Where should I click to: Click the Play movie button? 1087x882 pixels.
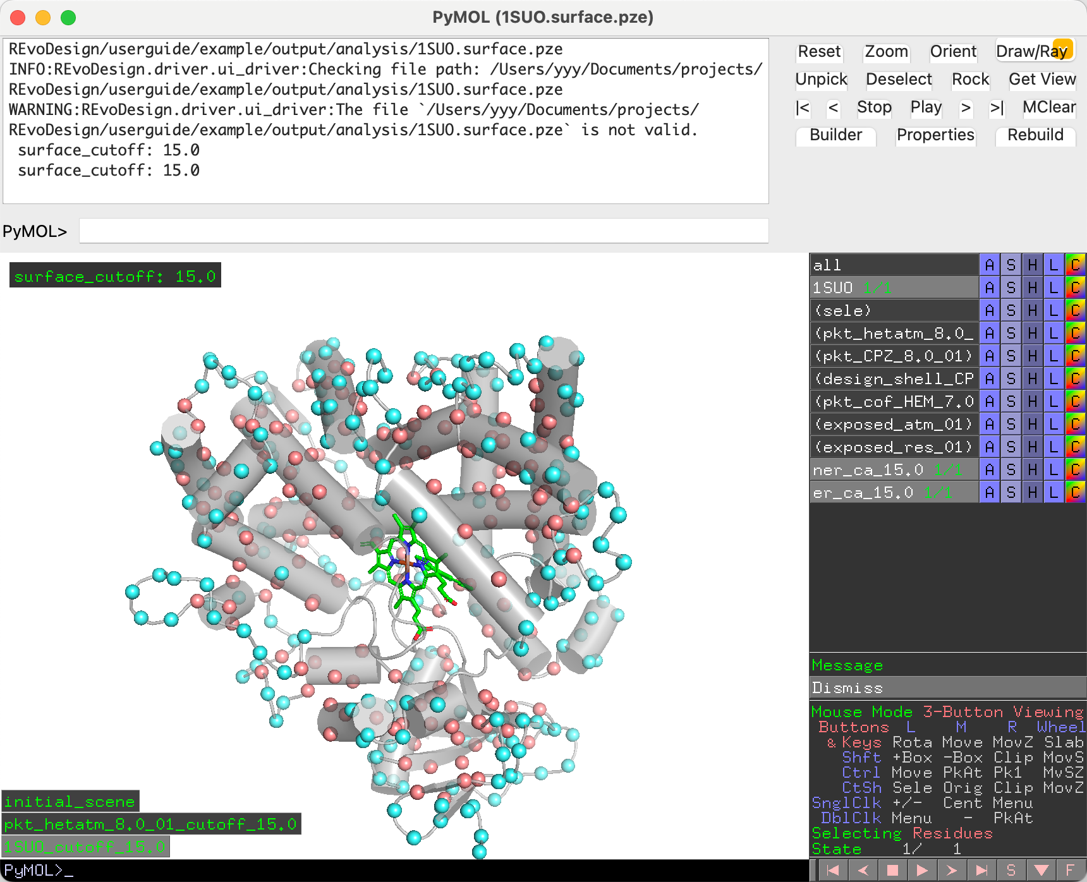(926, 107)
